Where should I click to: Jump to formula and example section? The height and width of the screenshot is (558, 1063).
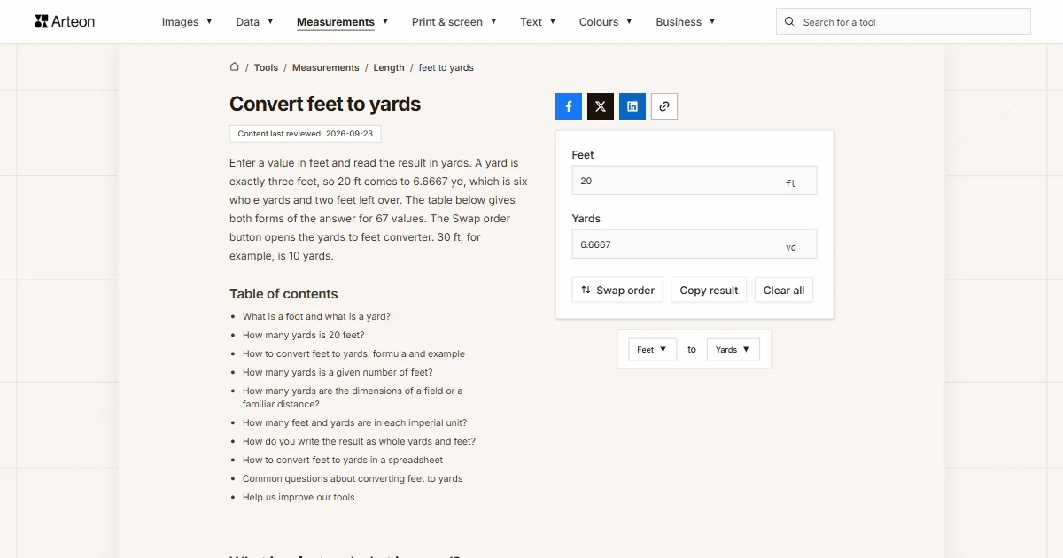click(353, 353)
